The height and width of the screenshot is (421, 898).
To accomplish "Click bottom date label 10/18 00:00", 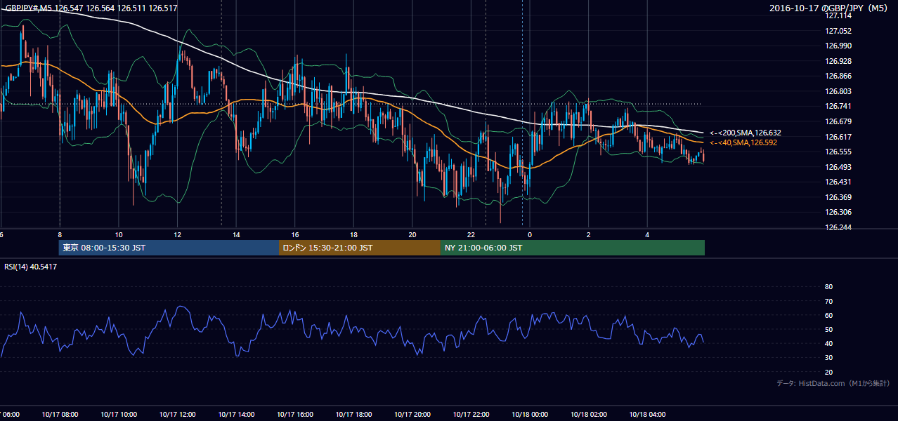I will pos(530,414).
